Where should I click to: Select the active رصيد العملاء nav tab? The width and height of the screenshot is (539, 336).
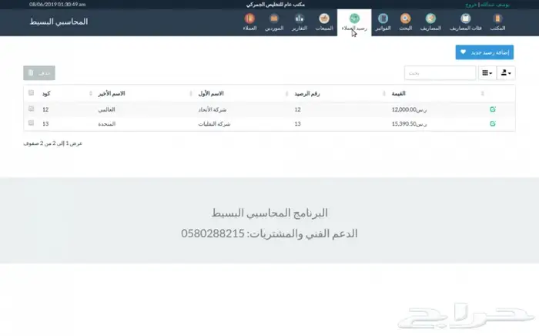(x=354, y=22)
